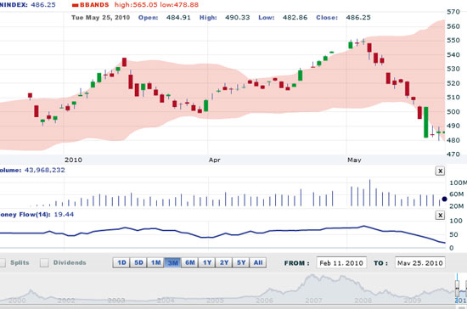Click 2000 on the overview timeline
The width and height of the screenshot is (467, 309).
click(x=17, y=301)
